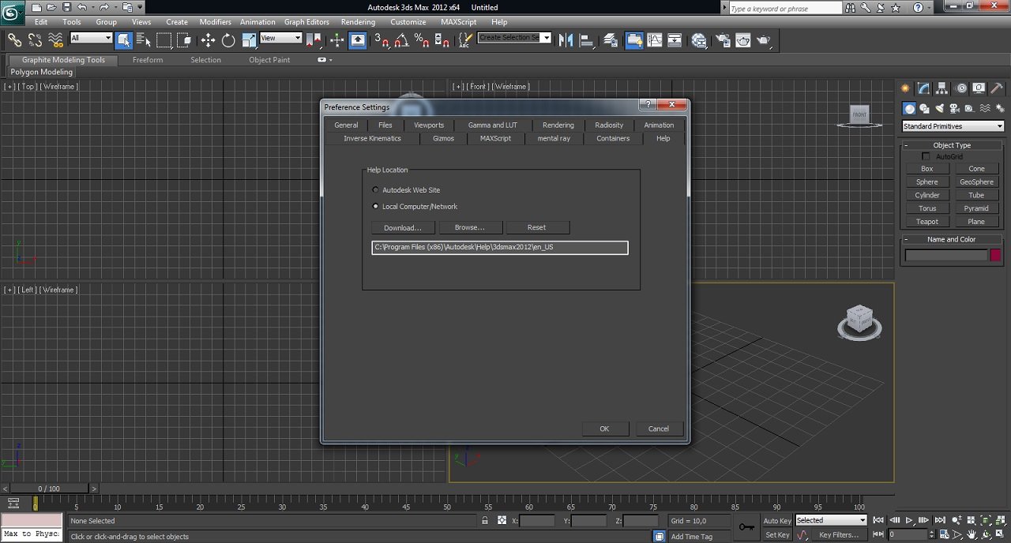The width and height of the screenshot is (1011, 543).
Task: Open the Render Setup teapot icon
Action: coord(723,40)
